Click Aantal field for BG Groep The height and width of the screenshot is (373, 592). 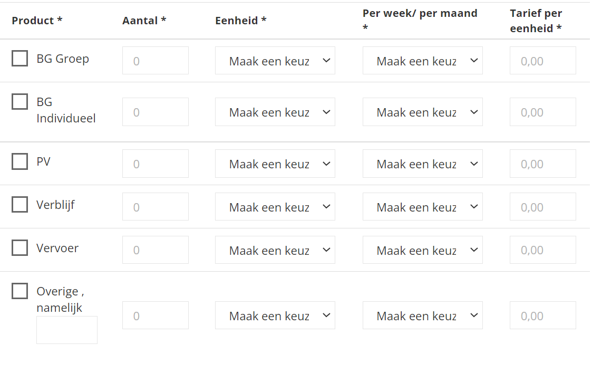(155, 61)
